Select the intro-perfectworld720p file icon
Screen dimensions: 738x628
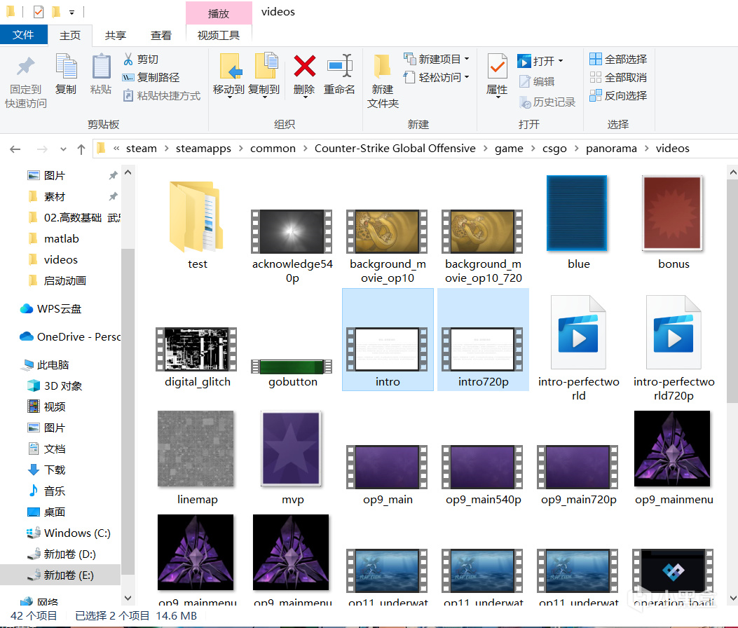(x=674, y=332)
